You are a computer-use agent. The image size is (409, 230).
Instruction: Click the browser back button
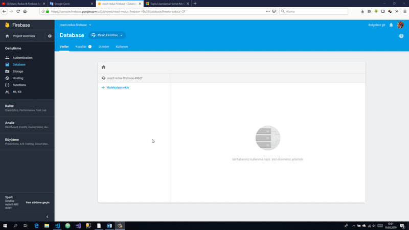pyautogui.click(x=4, y=11)
